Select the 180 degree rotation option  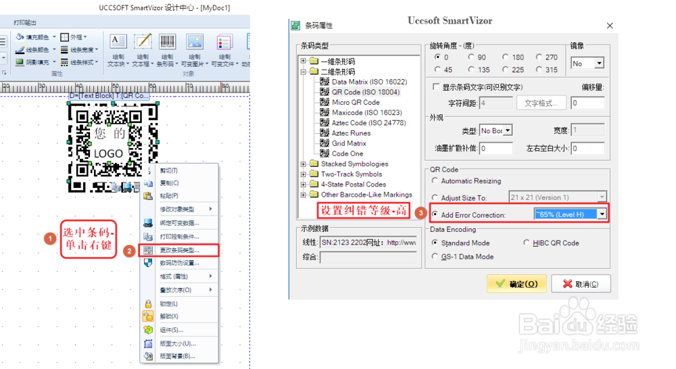505,57
